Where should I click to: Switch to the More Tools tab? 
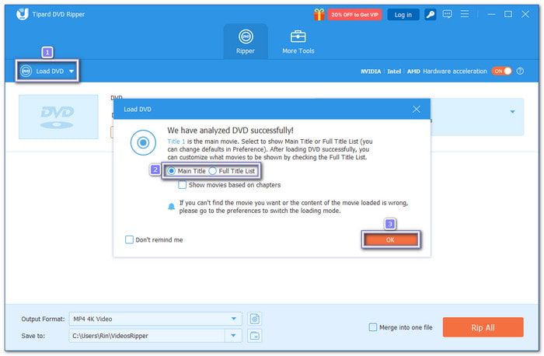[x=298, y=42]
